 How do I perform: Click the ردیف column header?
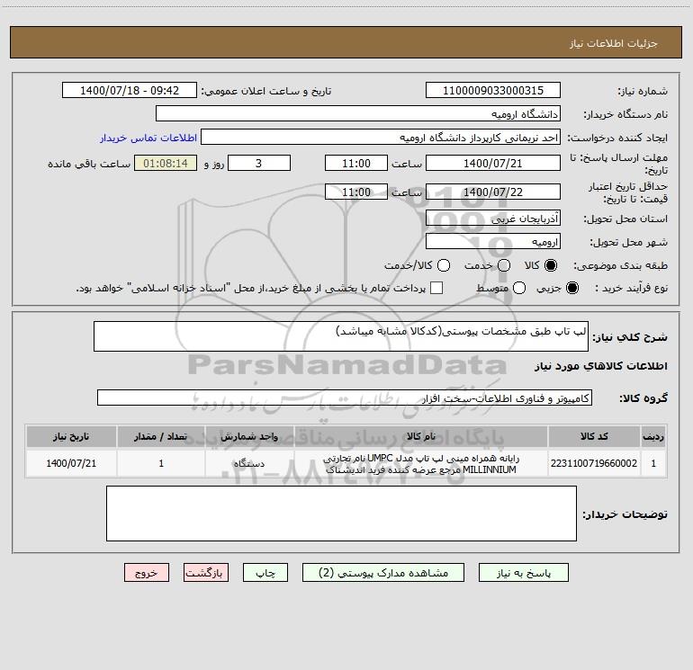[653, 436]
